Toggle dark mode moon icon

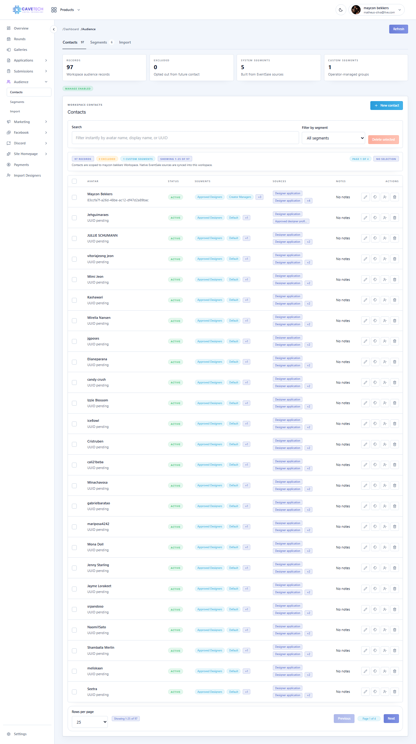click(341, 10)
